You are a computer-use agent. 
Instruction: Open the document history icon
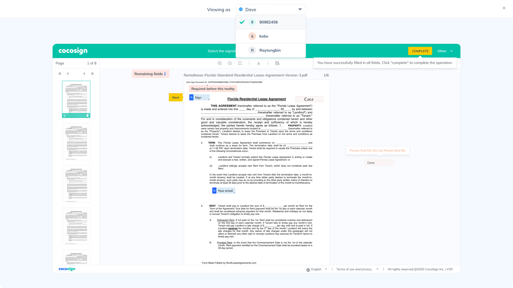(x=277, y=63)
